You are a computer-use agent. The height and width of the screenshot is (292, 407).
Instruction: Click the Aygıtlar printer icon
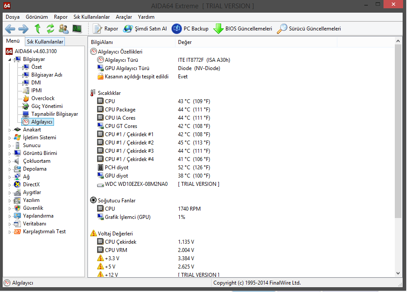pyautogui.click(x=17, y=192)
